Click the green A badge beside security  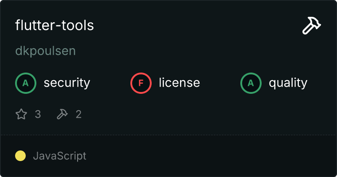click(x=26, y=83)
